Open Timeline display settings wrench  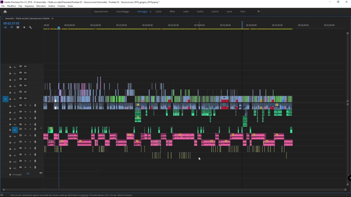click(x=30, y=27)
